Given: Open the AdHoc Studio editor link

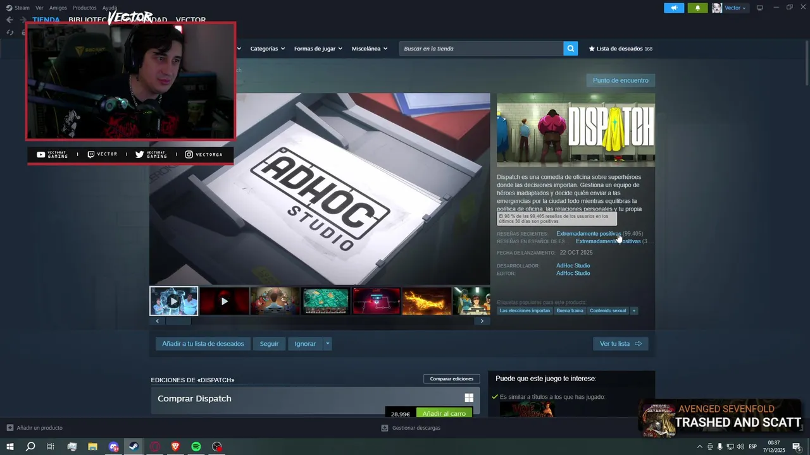Looking at the screenshot, I should (573, 273).
